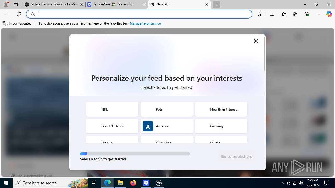Viewport: 335px width, 188px height.
Task: Click the topic selection progress bar
Action: 135,154
